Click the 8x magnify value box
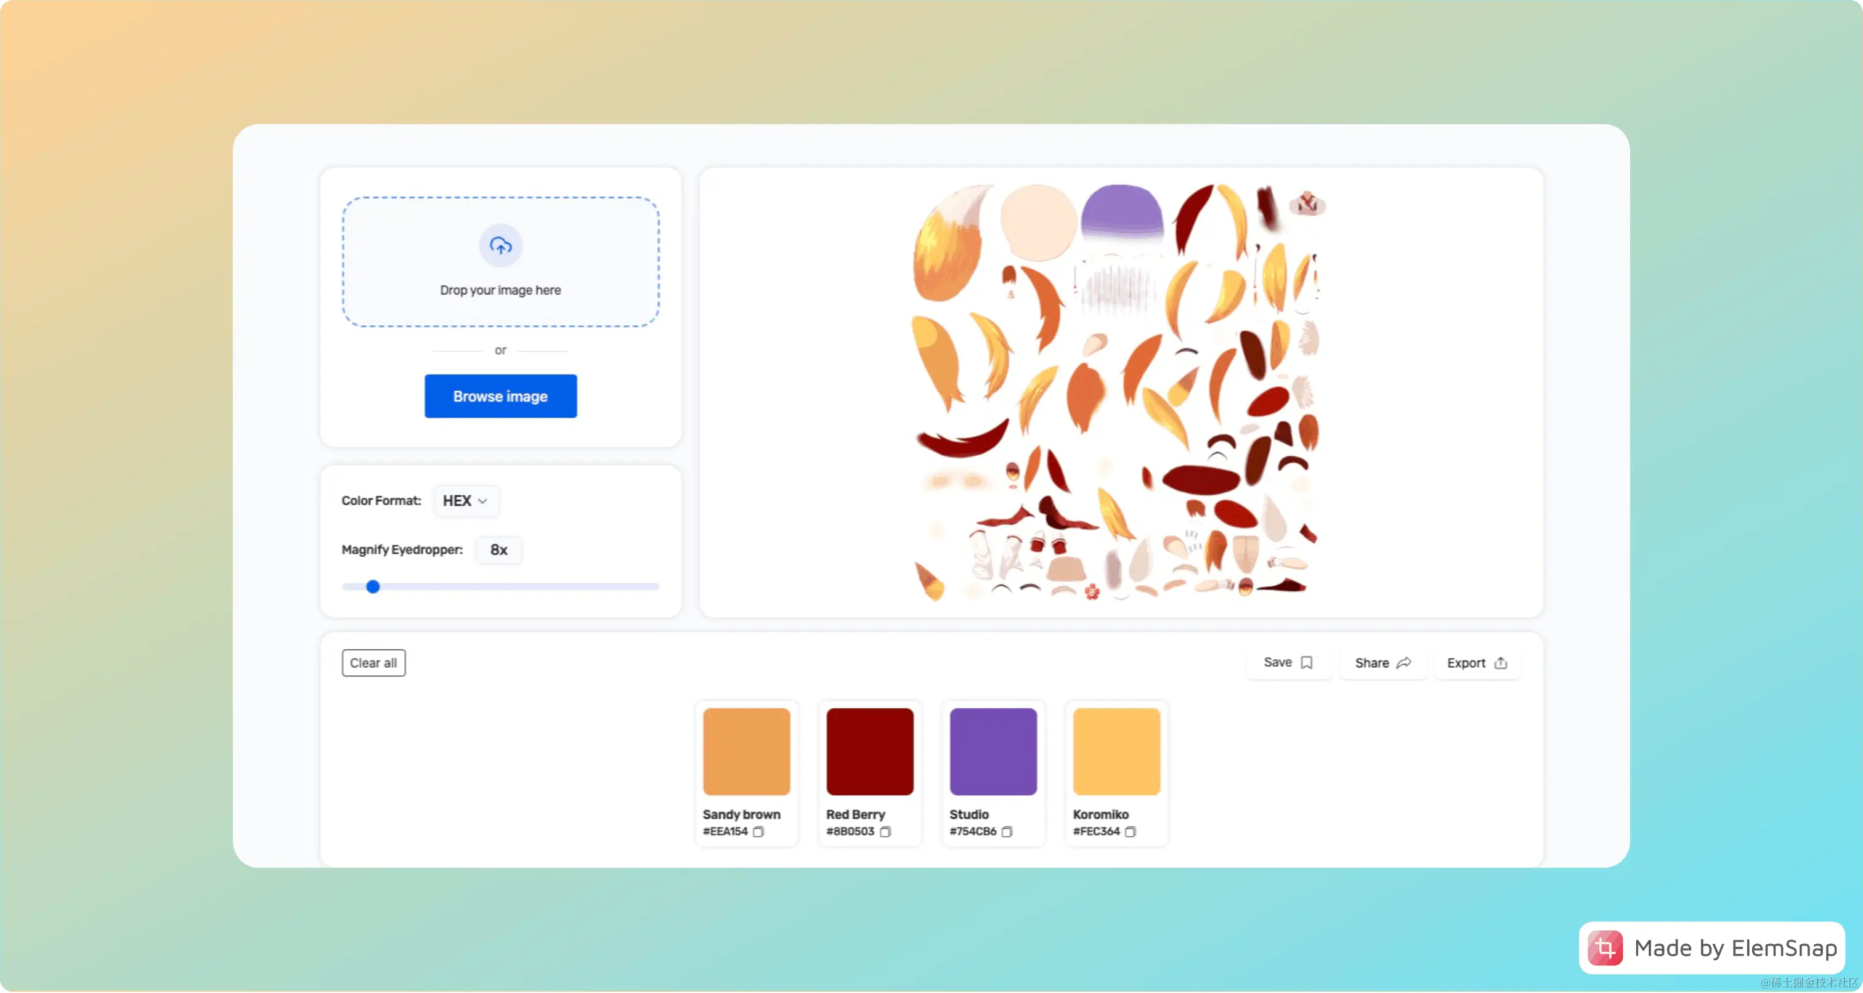Viewport: 1863px width, 993px height. click(x=498, y=549)
